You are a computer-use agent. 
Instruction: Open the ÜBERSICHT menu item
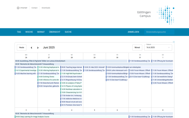click(x=54, y=32)
